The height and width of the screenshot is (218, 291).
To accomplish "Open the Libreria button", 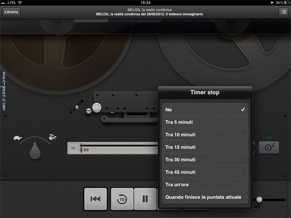I will 11,12.
